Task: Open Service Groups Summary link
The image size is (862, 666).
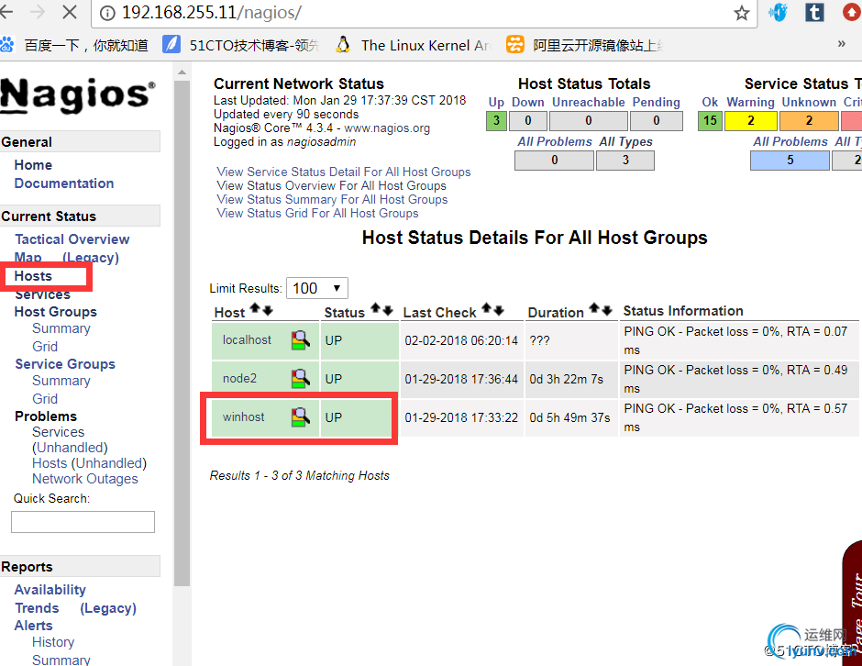Action: coord(61,381)
